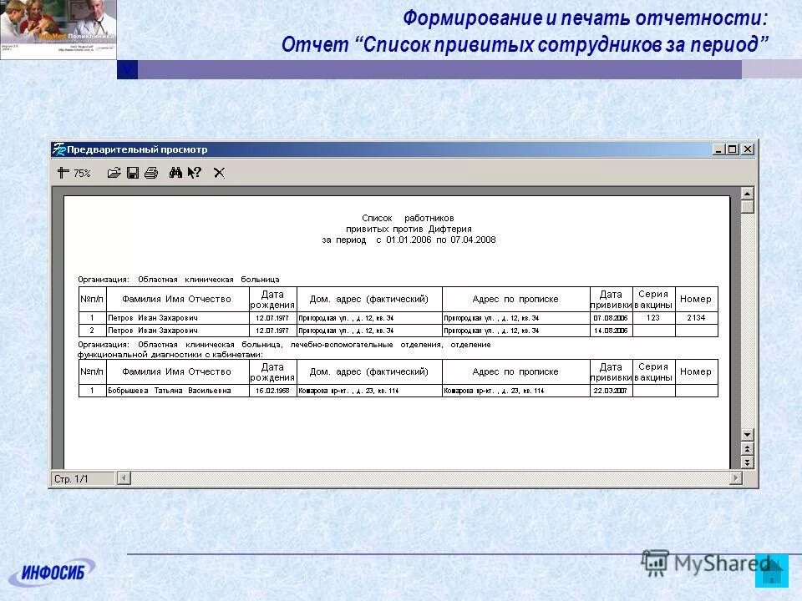Screen dimensions: 802x601
Task: Click the vertical scrollbar up arrow
Action: click(747, 194)
